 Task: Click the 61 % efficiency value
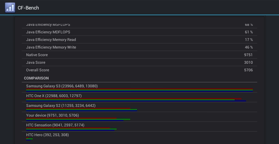point(249,32)
